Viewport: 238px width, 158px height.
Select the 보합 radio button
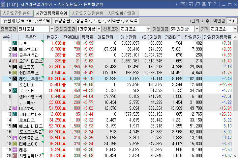coord(91,21)
